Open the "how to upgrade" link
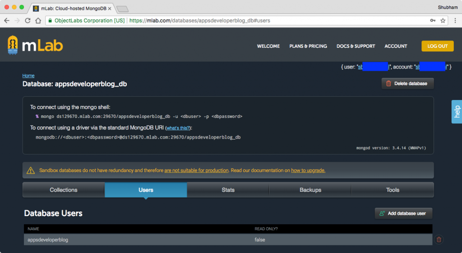The width and height of the screenshot is (462, 253). pos(308,171)
